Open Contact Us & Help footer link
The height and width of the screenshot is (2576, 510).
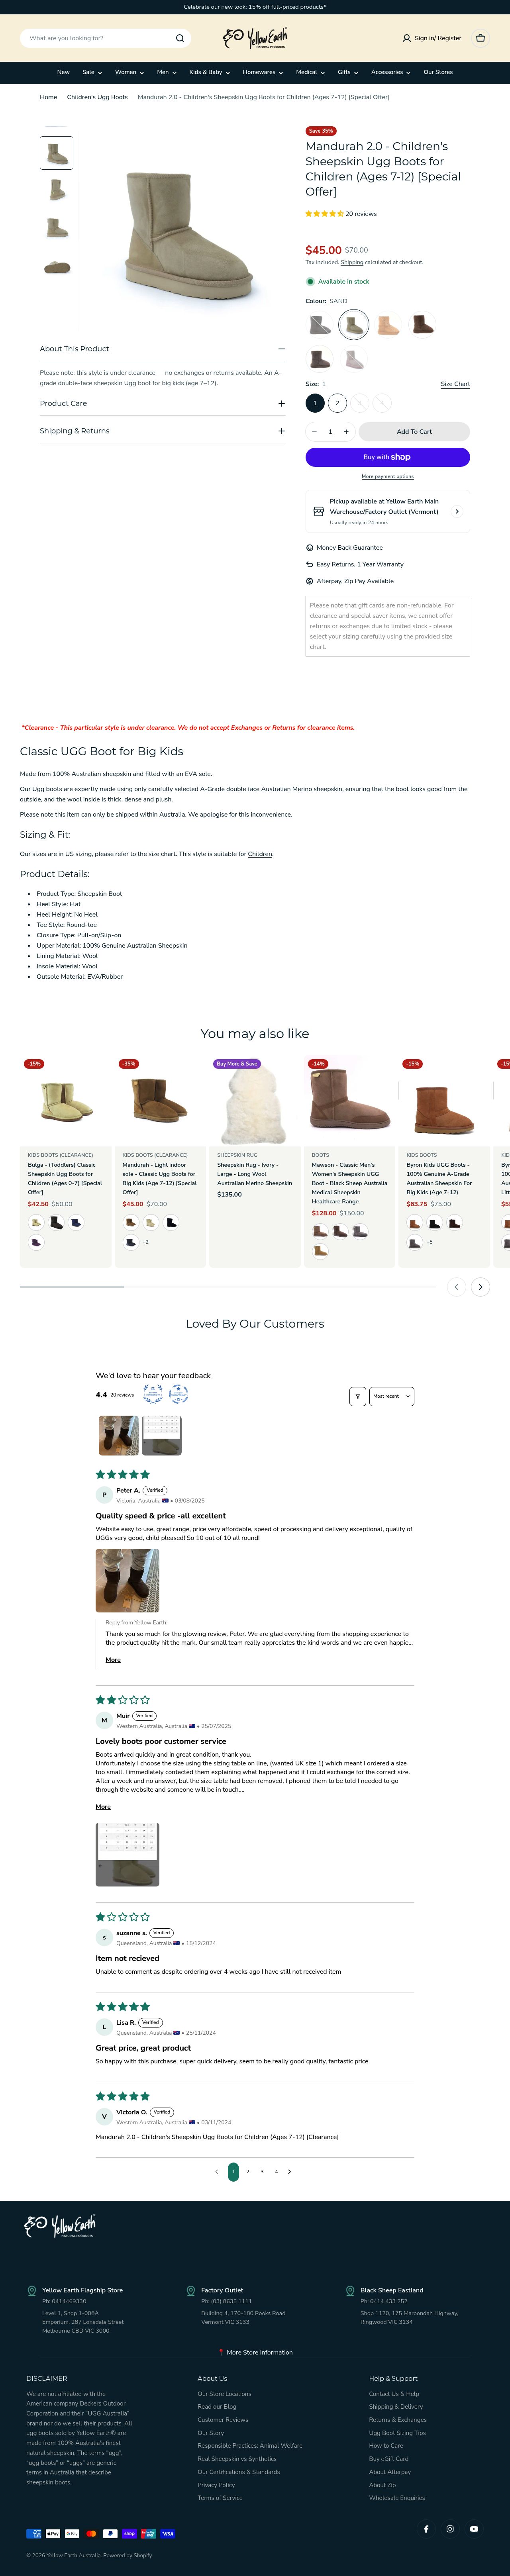point(394,2394)
